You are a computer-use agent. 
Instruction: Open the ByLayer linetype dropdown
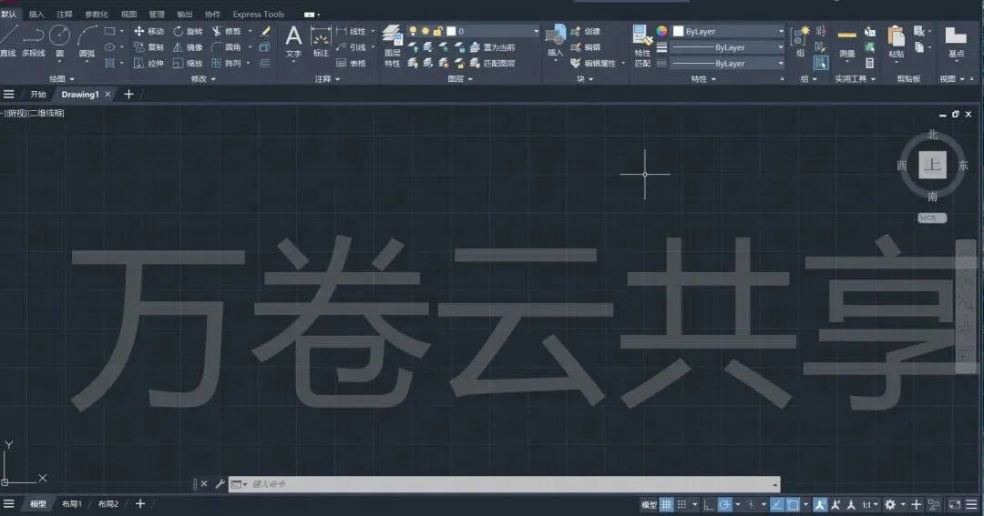729,64
